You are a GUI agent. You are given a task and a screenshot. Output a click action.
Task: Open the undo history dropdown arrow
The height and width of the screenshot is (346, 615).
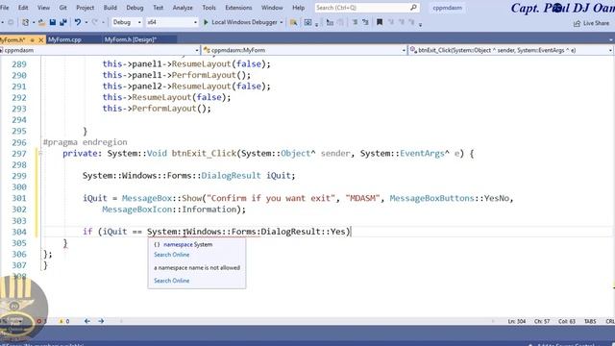[86, 22]
